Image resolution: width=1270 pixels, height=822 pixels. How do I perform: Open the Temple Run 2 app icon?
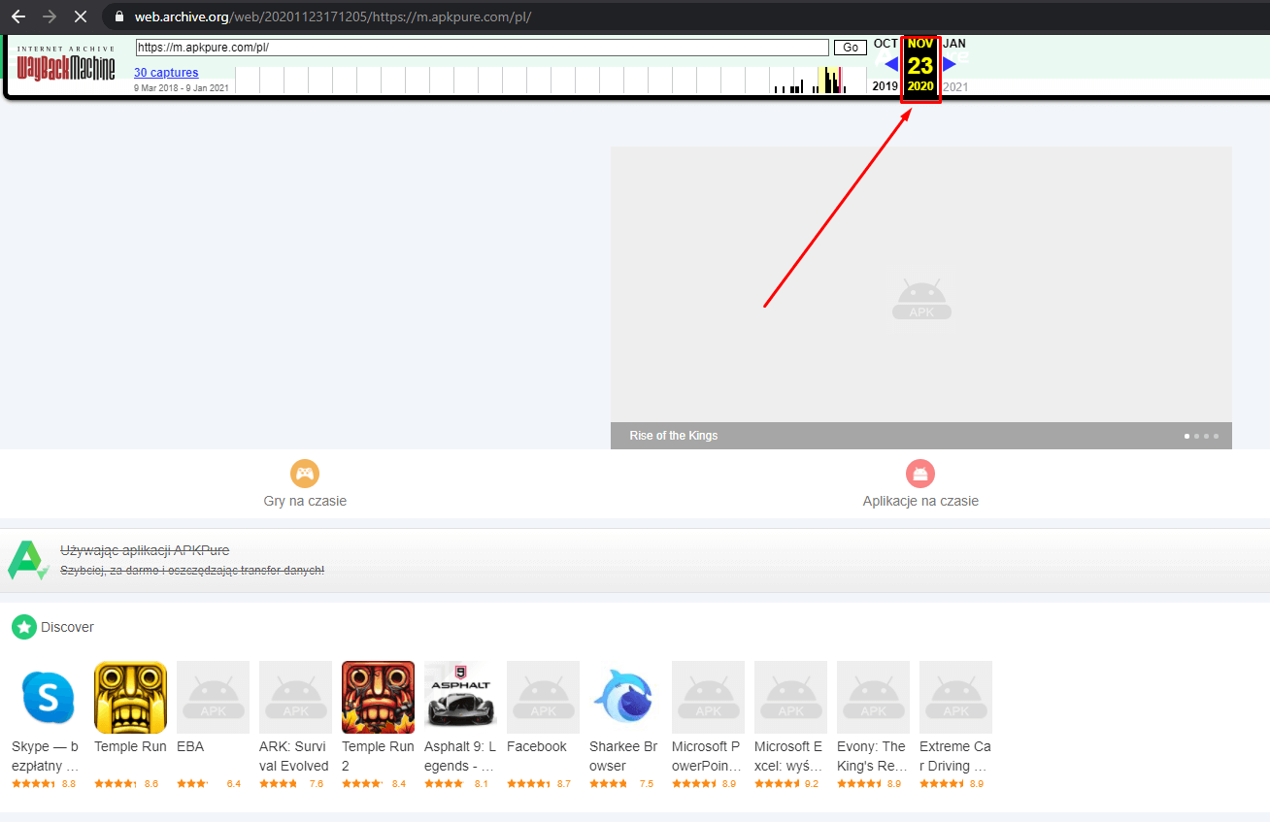pyautogui.click(x=378, y=697)
